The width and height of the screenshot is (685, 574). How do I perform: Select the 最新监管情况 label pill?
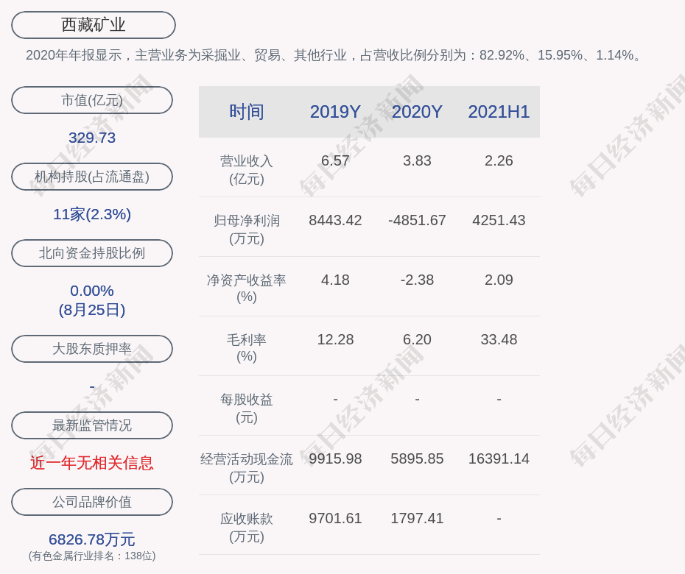92,425
